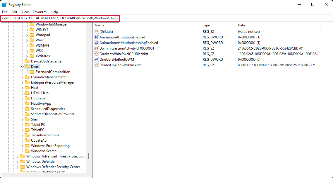Click DWORD icon beside AnimationAttributionEnabled

tap(96, 37)
